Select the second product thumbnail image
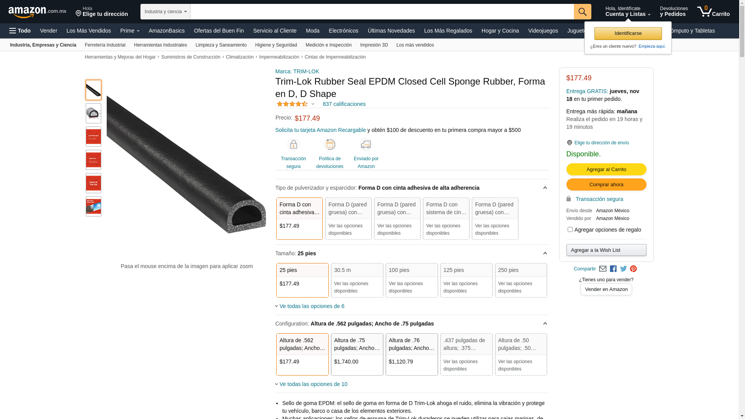745x419 pixels. (93, 113)
